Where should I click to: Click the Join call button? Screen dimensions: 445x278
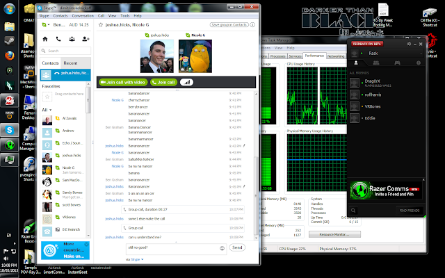click(164, 82)
